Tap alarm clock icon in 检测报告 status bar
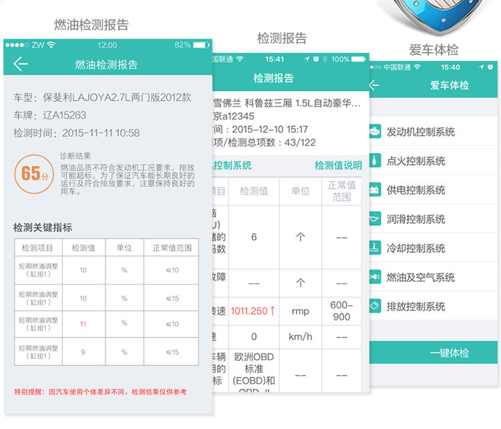The image size is (501, 429). (316, 59)
